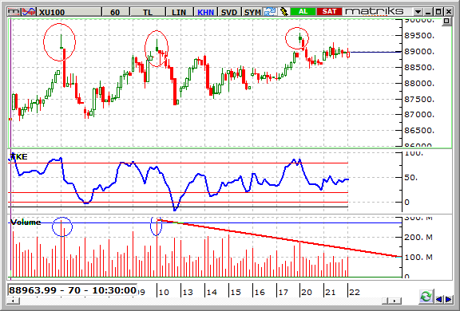Click the TL currency selector
Screen dimensions: 460x311
148,12
